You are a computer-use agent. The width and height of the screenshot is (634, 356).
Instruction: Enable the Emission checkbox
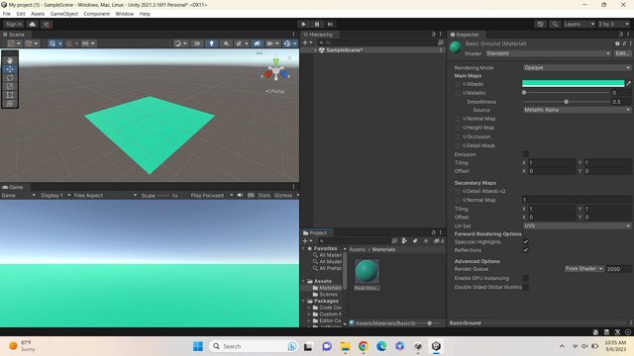point(526,154)
